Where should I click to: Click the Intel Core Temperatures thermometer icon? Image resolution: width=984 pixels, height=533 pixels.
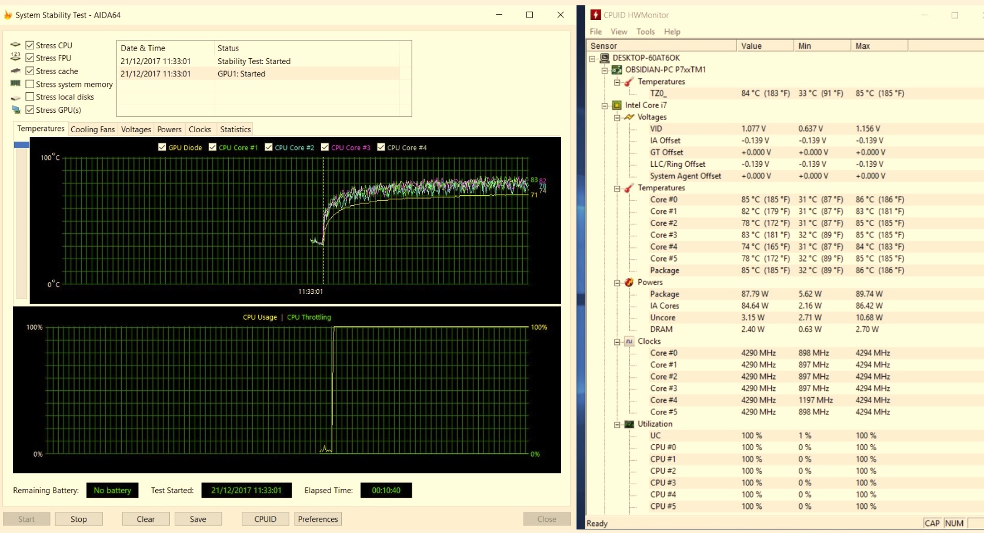coord(629,188)
